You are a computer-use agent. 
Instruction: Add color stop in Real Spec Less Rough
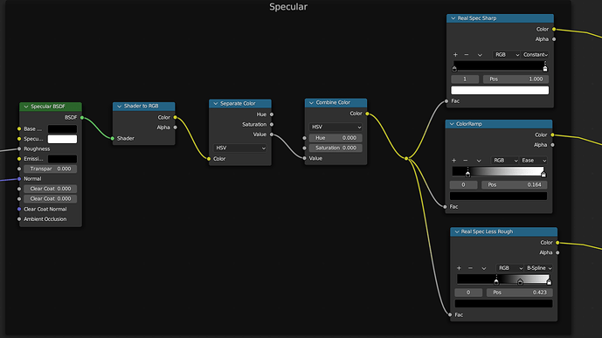click(x=459, y=268)
